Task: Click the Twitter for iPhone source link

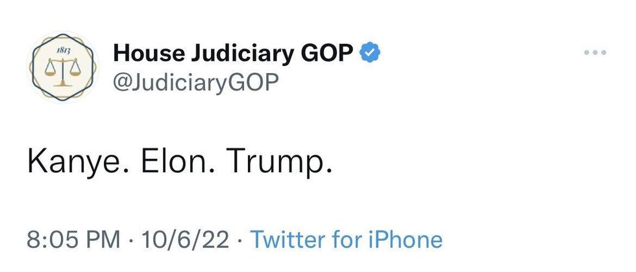Action: (x=346, y=240)
